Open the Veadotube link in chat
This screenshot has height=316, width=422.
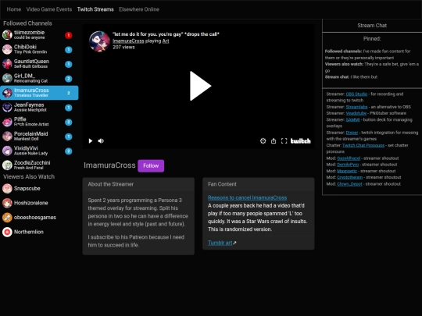pyautogui.click(x=356, y=113)
